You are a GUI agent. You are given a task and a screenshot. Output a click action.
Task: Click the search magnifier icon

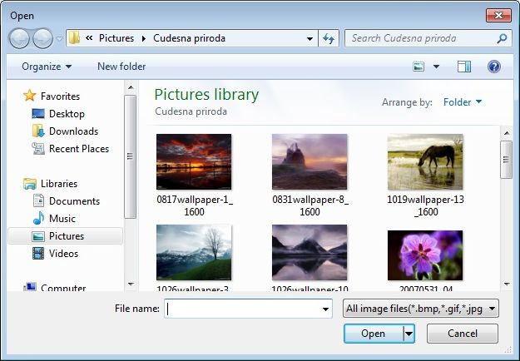(x=502, y=38)
